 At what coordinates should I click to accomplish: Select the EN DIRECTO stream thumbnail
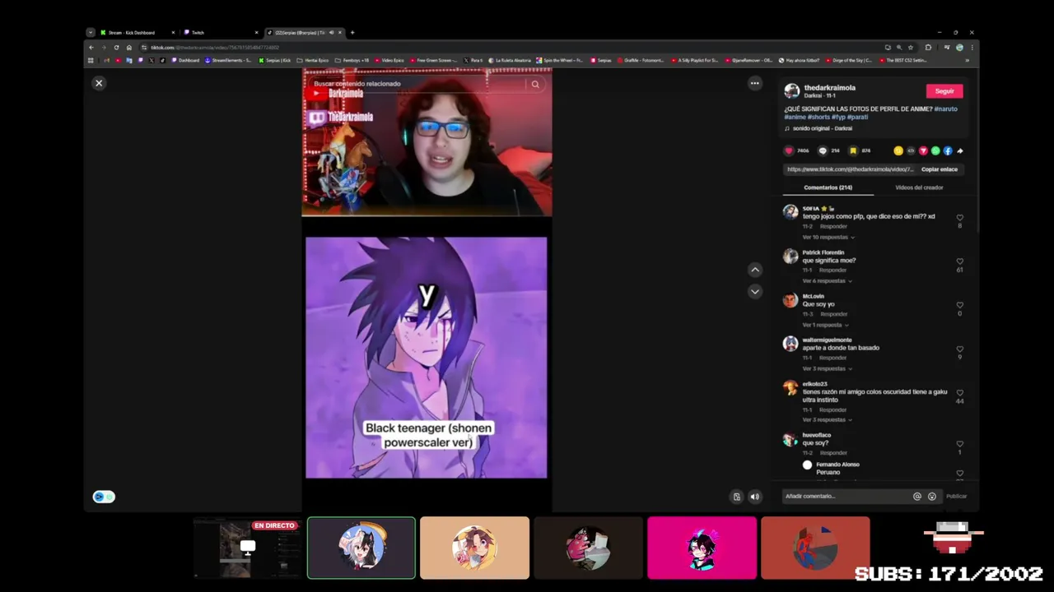pos(248,548)
